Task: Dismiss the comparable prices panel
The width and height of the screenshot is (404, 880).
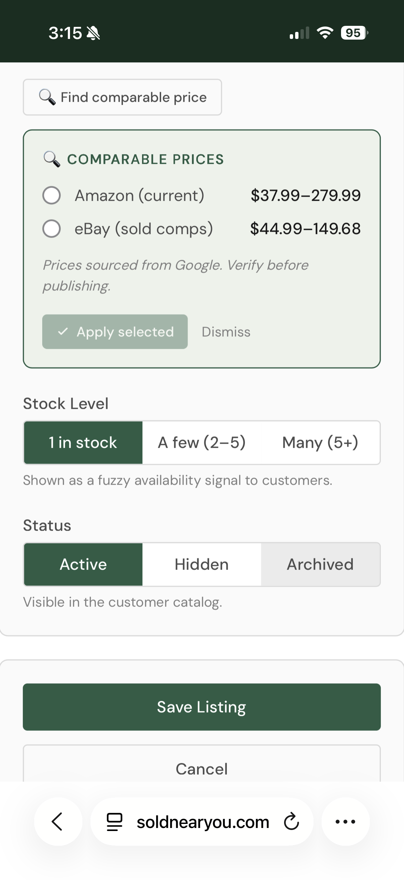Action: point(226,332)
